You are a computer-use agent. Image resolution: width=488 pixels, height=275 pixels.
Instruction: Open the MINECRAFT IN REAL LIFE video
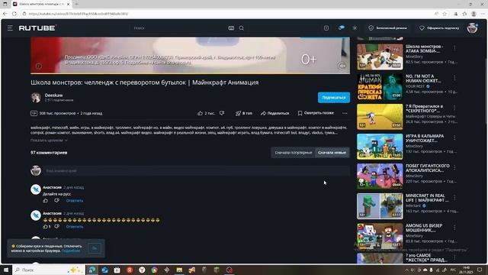[x=380, y=206]
